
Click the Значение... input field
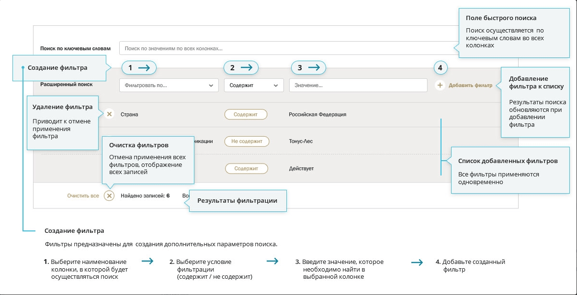[x=358, y=85]
